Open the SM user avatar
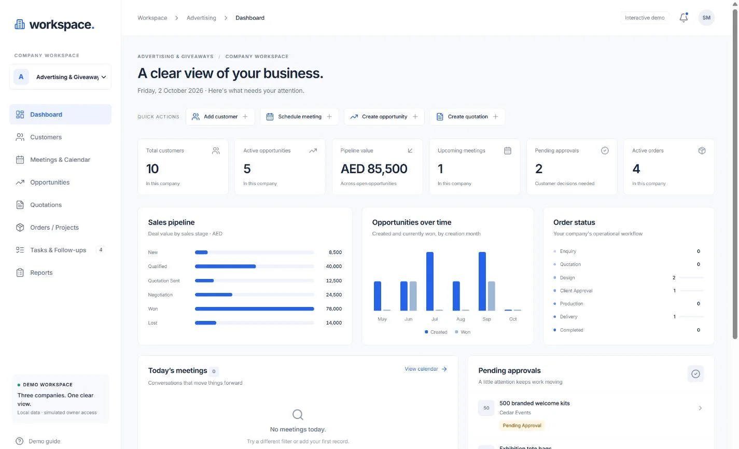 [706, 18]
